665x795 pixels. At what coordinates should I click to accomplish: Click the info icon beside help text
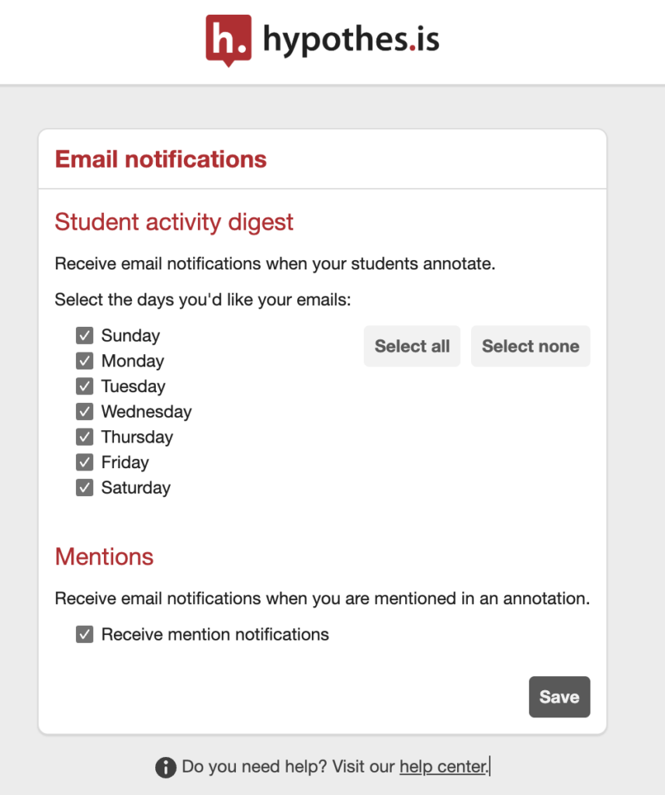tap(166, 767)
